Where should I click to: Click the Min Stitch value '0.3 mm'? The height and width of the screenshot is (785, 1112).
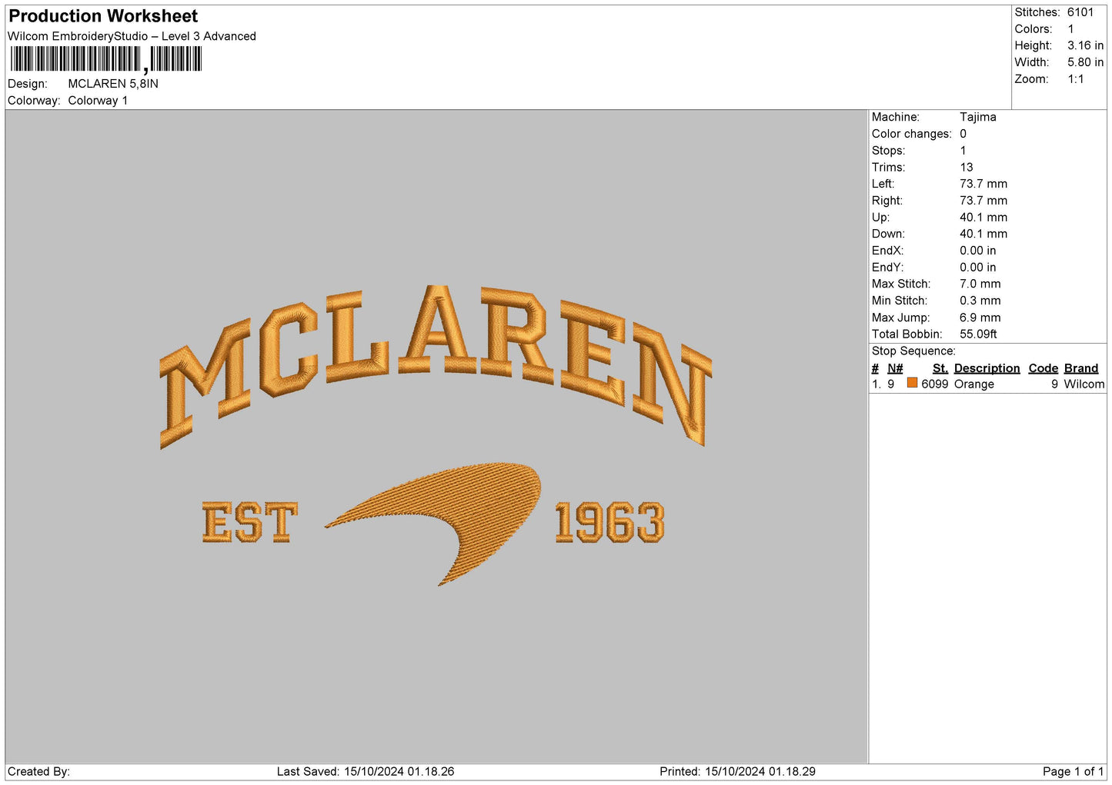click(x=980, y=301)
